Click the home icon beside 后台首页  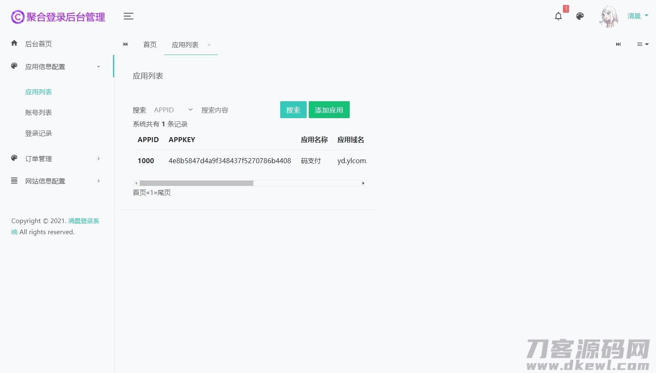click(14, 43)
